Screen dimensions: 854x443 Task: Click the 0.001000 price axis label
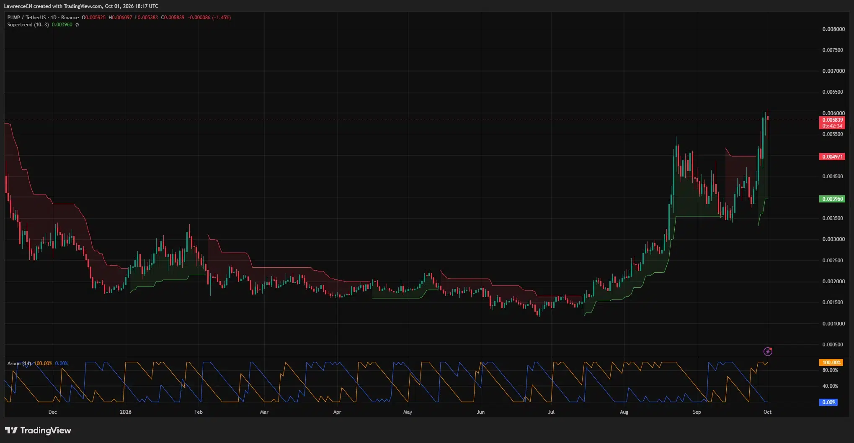833,324
